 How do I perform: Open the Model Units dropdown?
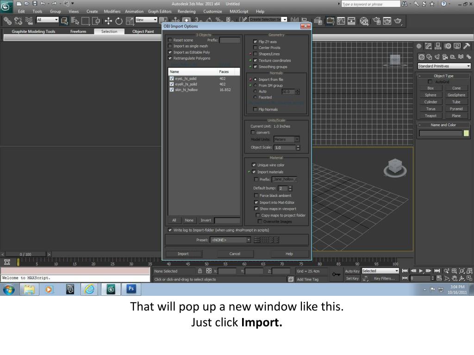pyautogui.click(x=286, y=139)
